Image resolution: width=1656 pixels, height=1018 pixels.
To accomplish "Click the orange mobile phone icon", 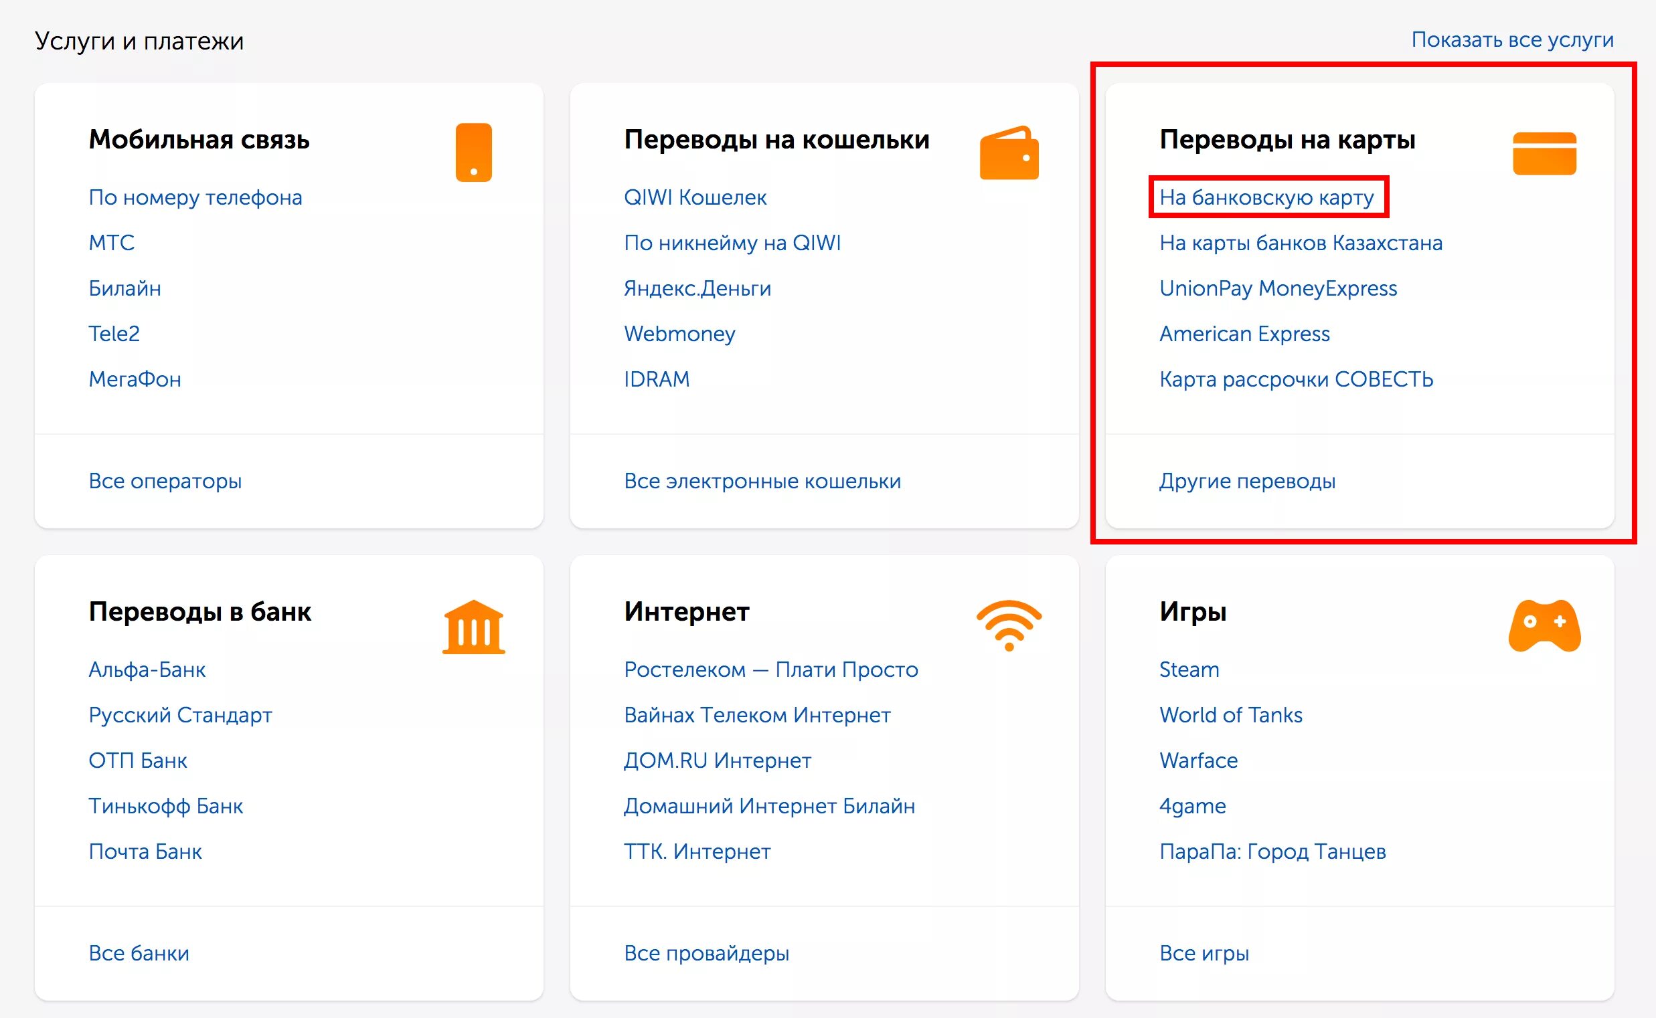I will pyautogui.click(x=474, y=152).
